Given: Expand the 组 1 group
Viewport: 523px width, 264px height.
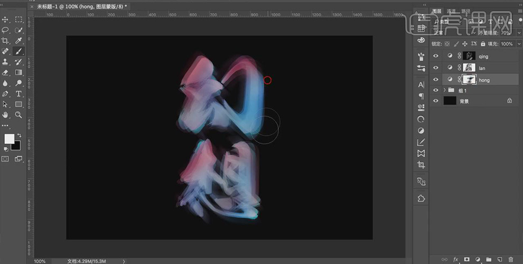Looking at the screenshot, I should (444, 90).
